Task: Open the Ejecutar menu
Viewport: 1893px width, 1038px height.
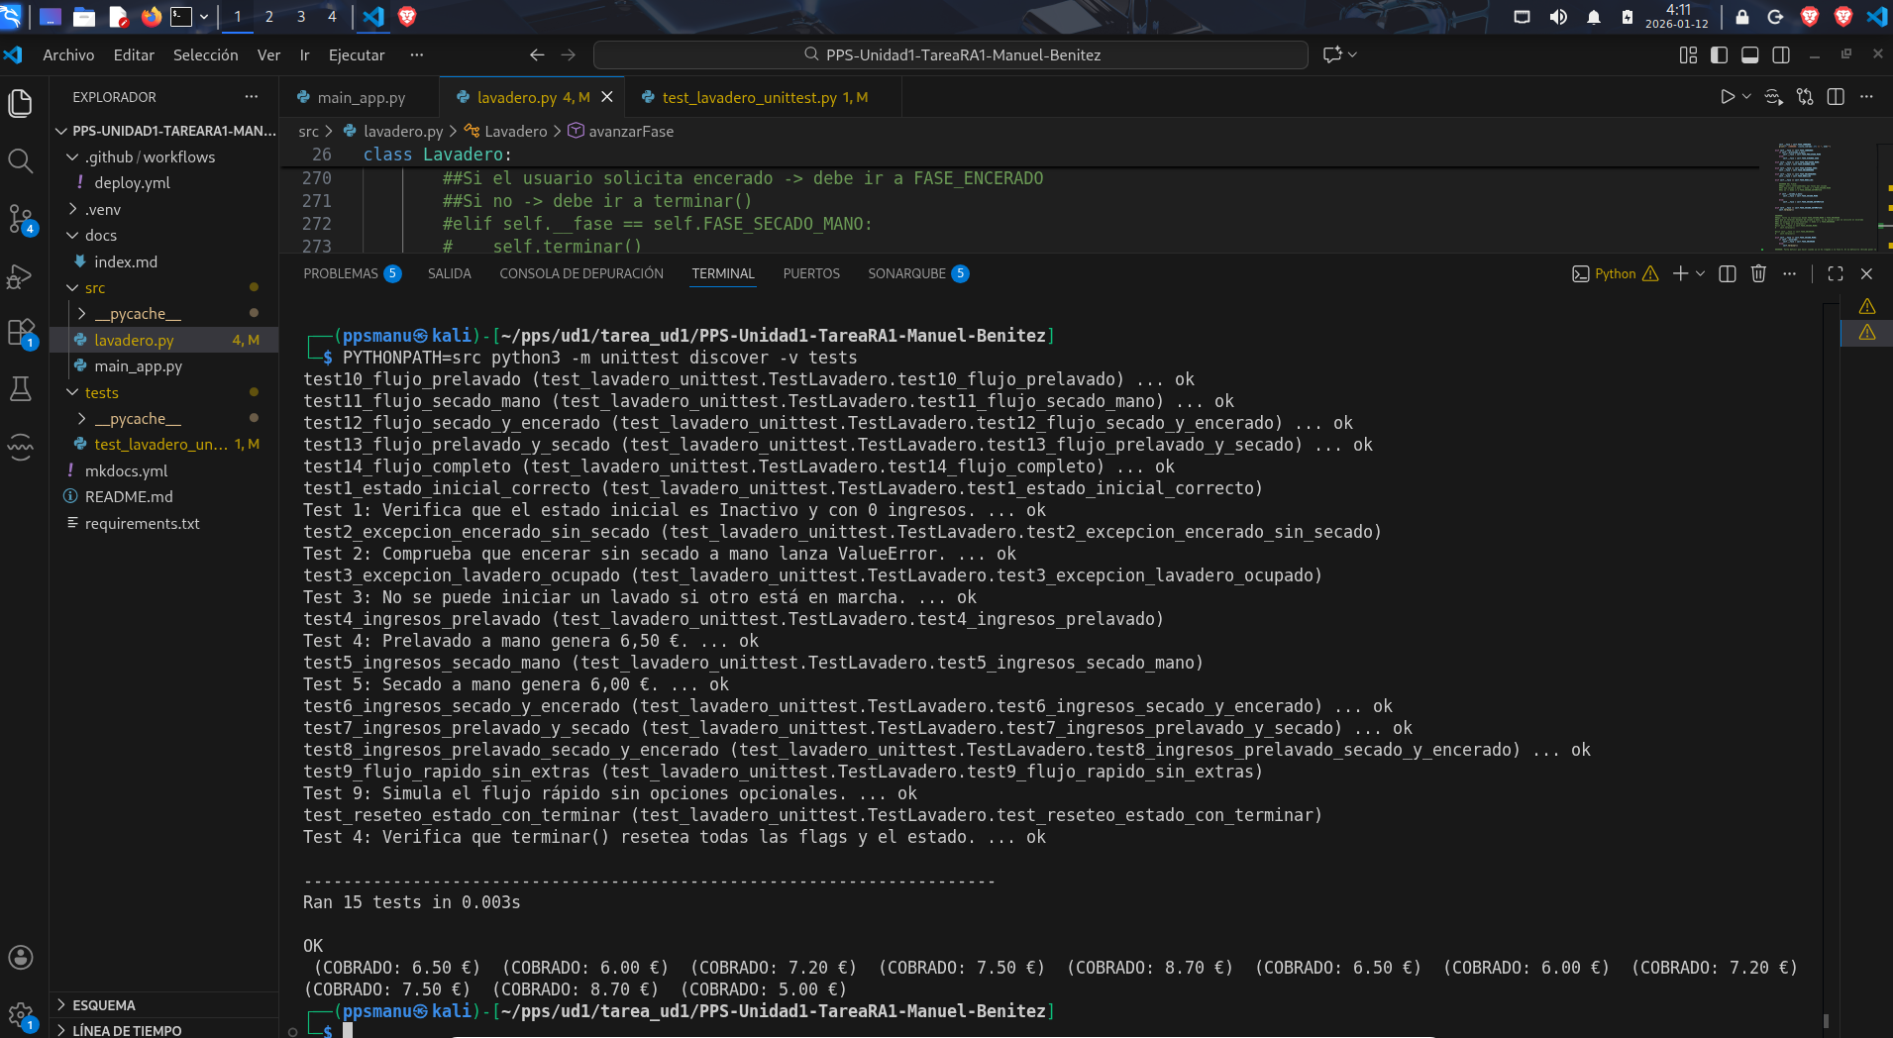Action: pos(357,55)
